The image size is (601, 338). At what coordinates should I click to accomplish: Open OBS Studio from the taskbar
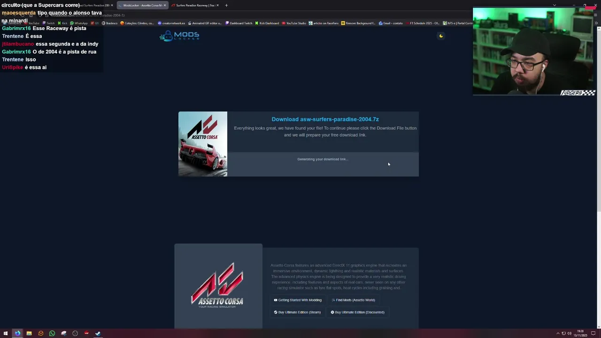(x=75, y=333)
